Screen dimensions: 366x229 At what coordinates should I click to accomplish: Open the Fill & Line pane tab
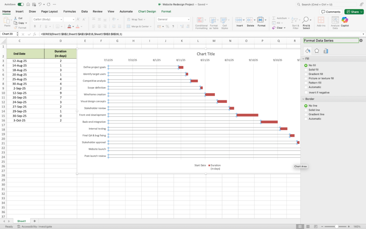[x=307, y=51]
